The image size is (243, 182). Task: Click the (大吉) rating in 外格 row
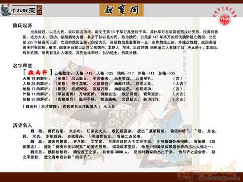[179, 94]
